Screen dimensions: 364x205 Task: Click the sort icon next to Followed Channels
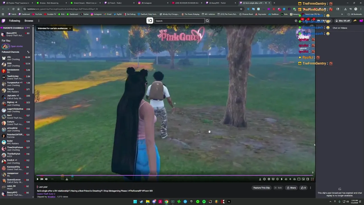28,52
